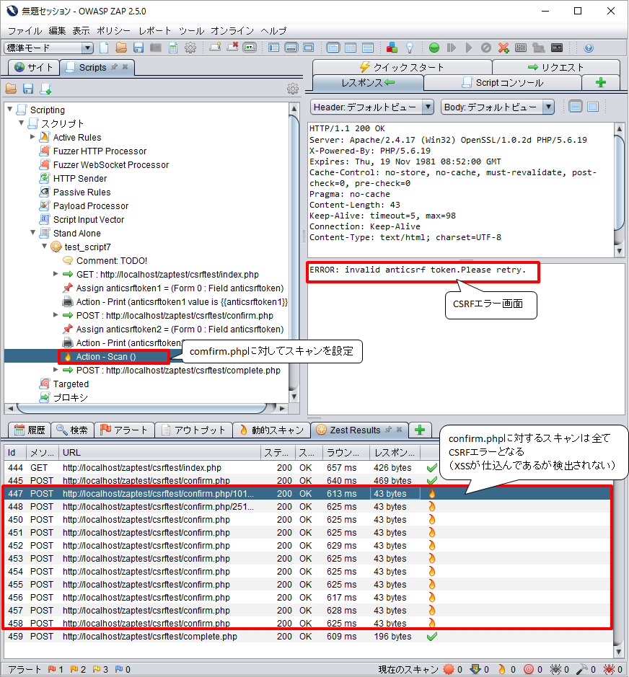Viewport: 629px width, 677px height.
Task: Open the ファイル menu
Action: [x=25, y=31]
